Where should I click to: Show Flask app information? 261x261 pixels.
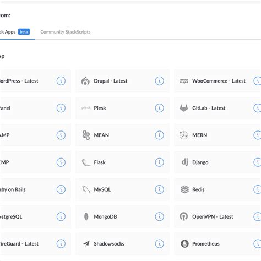click(x=159, y=162)
